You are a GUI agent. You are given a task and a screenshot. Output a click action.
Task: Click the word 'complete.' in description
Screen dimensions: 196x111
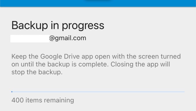coord(93,65)
